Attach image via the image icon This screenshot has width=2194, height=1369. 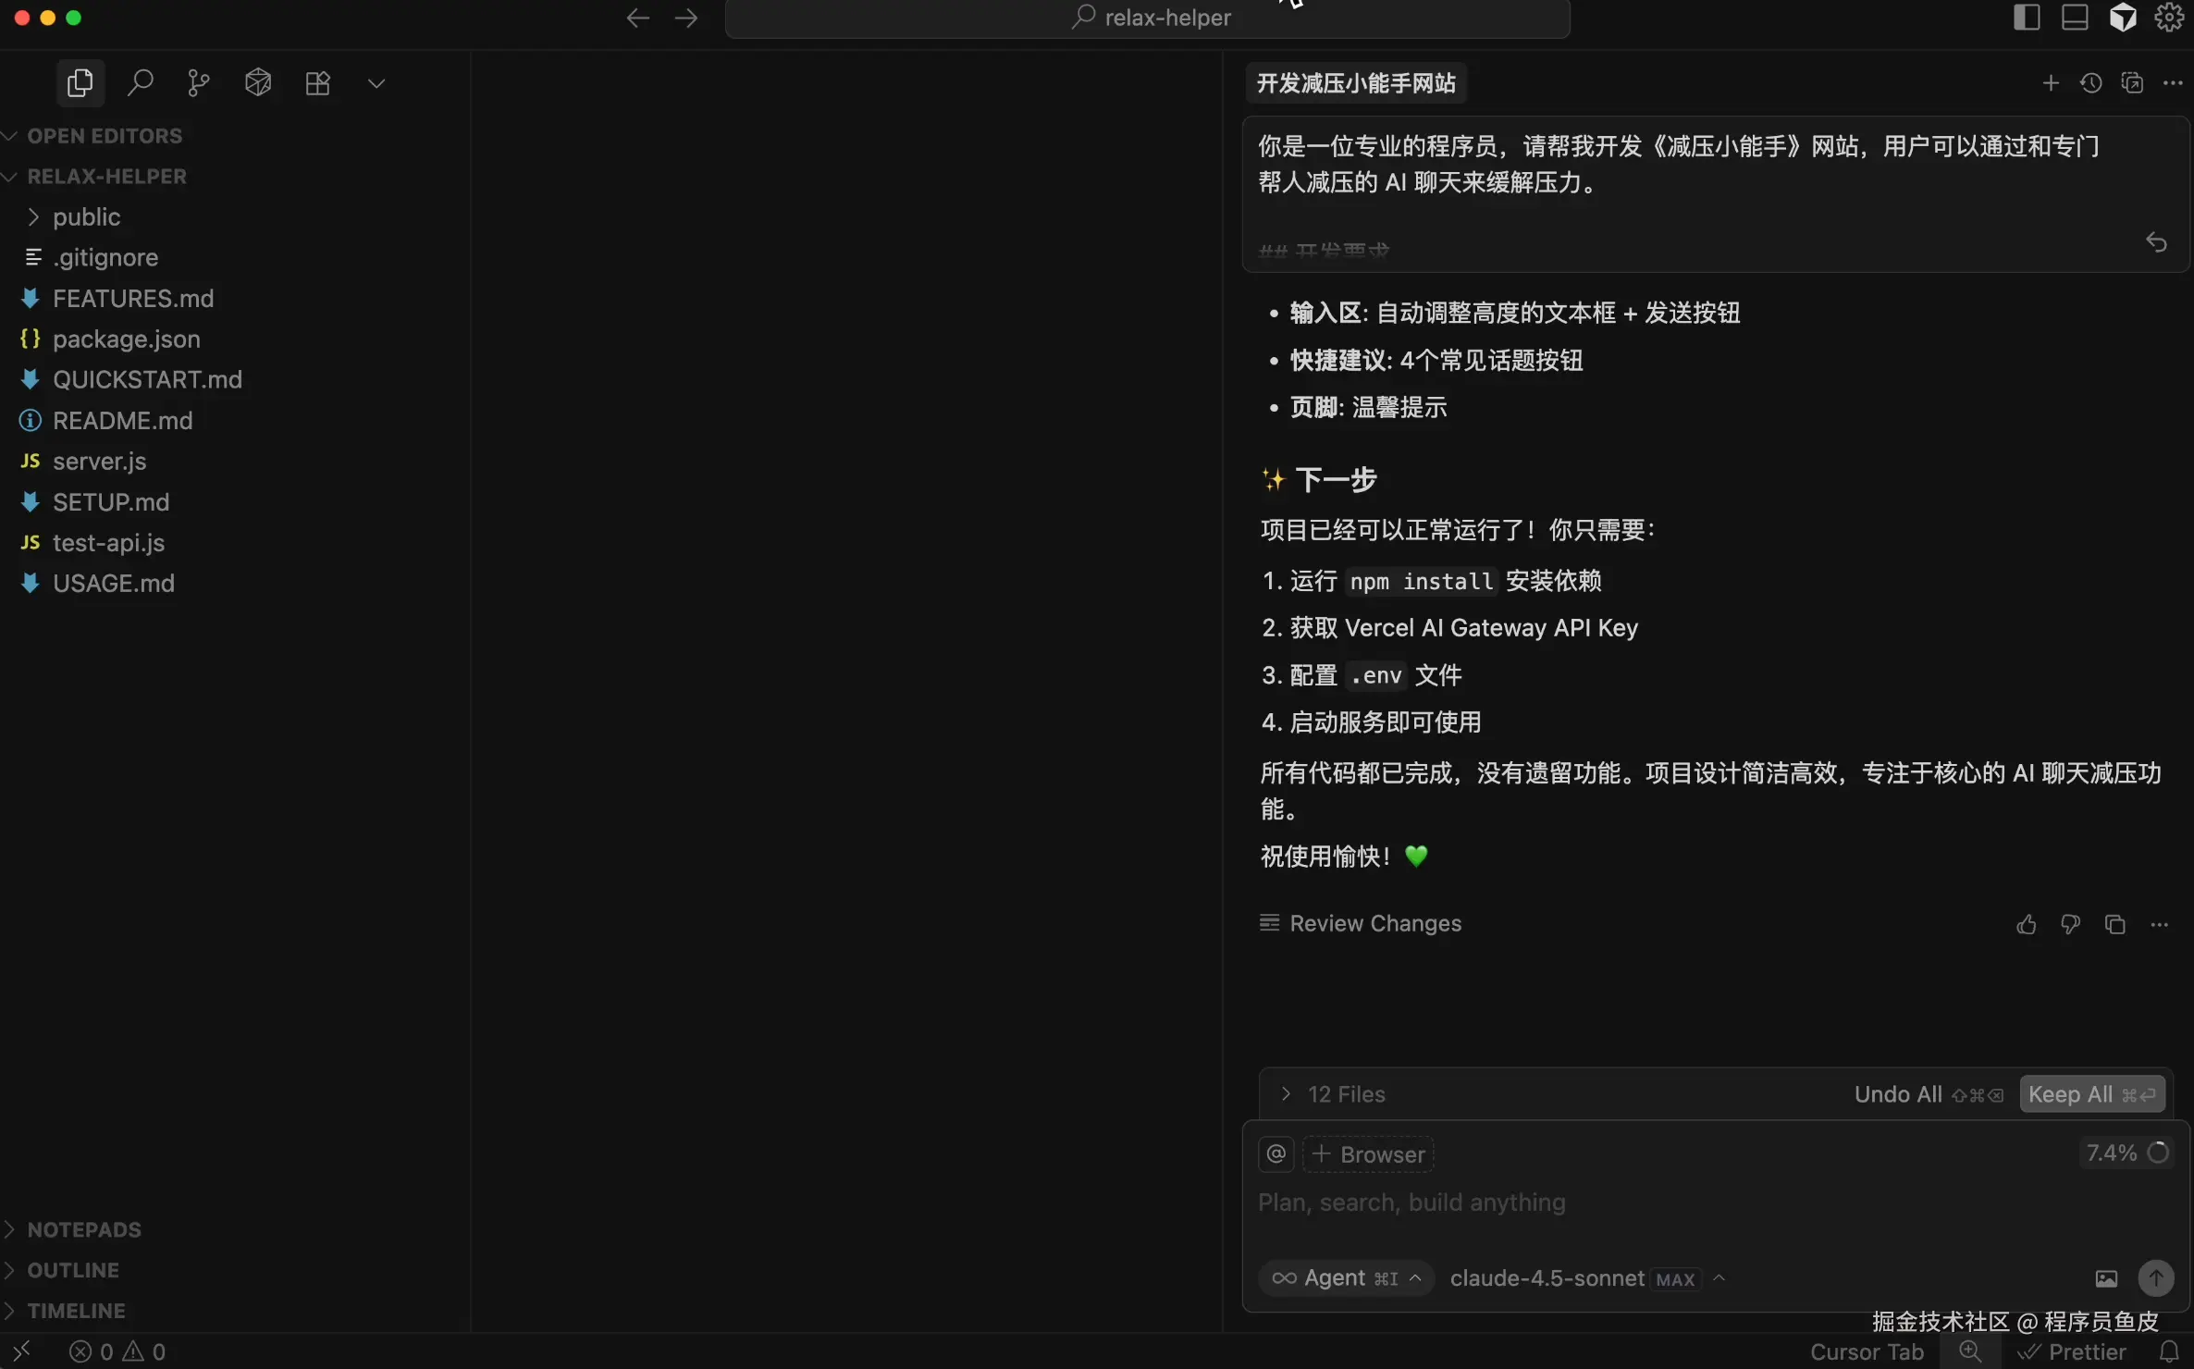pyautogui.click(x=2106, y=1278)
